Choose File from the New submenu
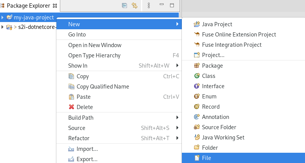 [206, 158]
